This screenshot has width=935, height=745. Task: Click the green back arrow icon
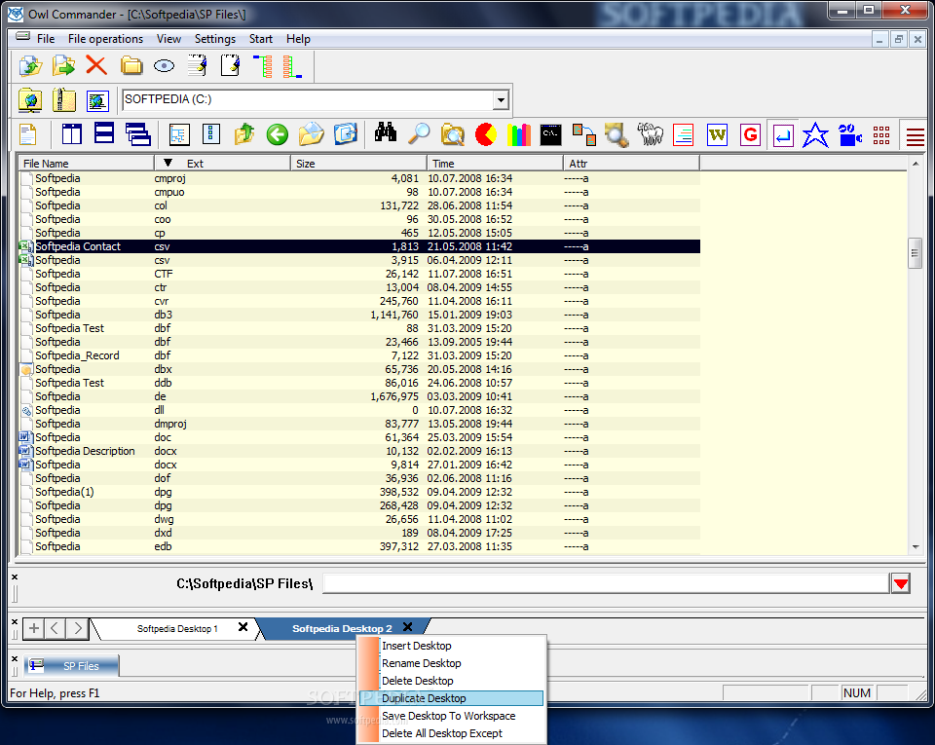tap(278, 134)
